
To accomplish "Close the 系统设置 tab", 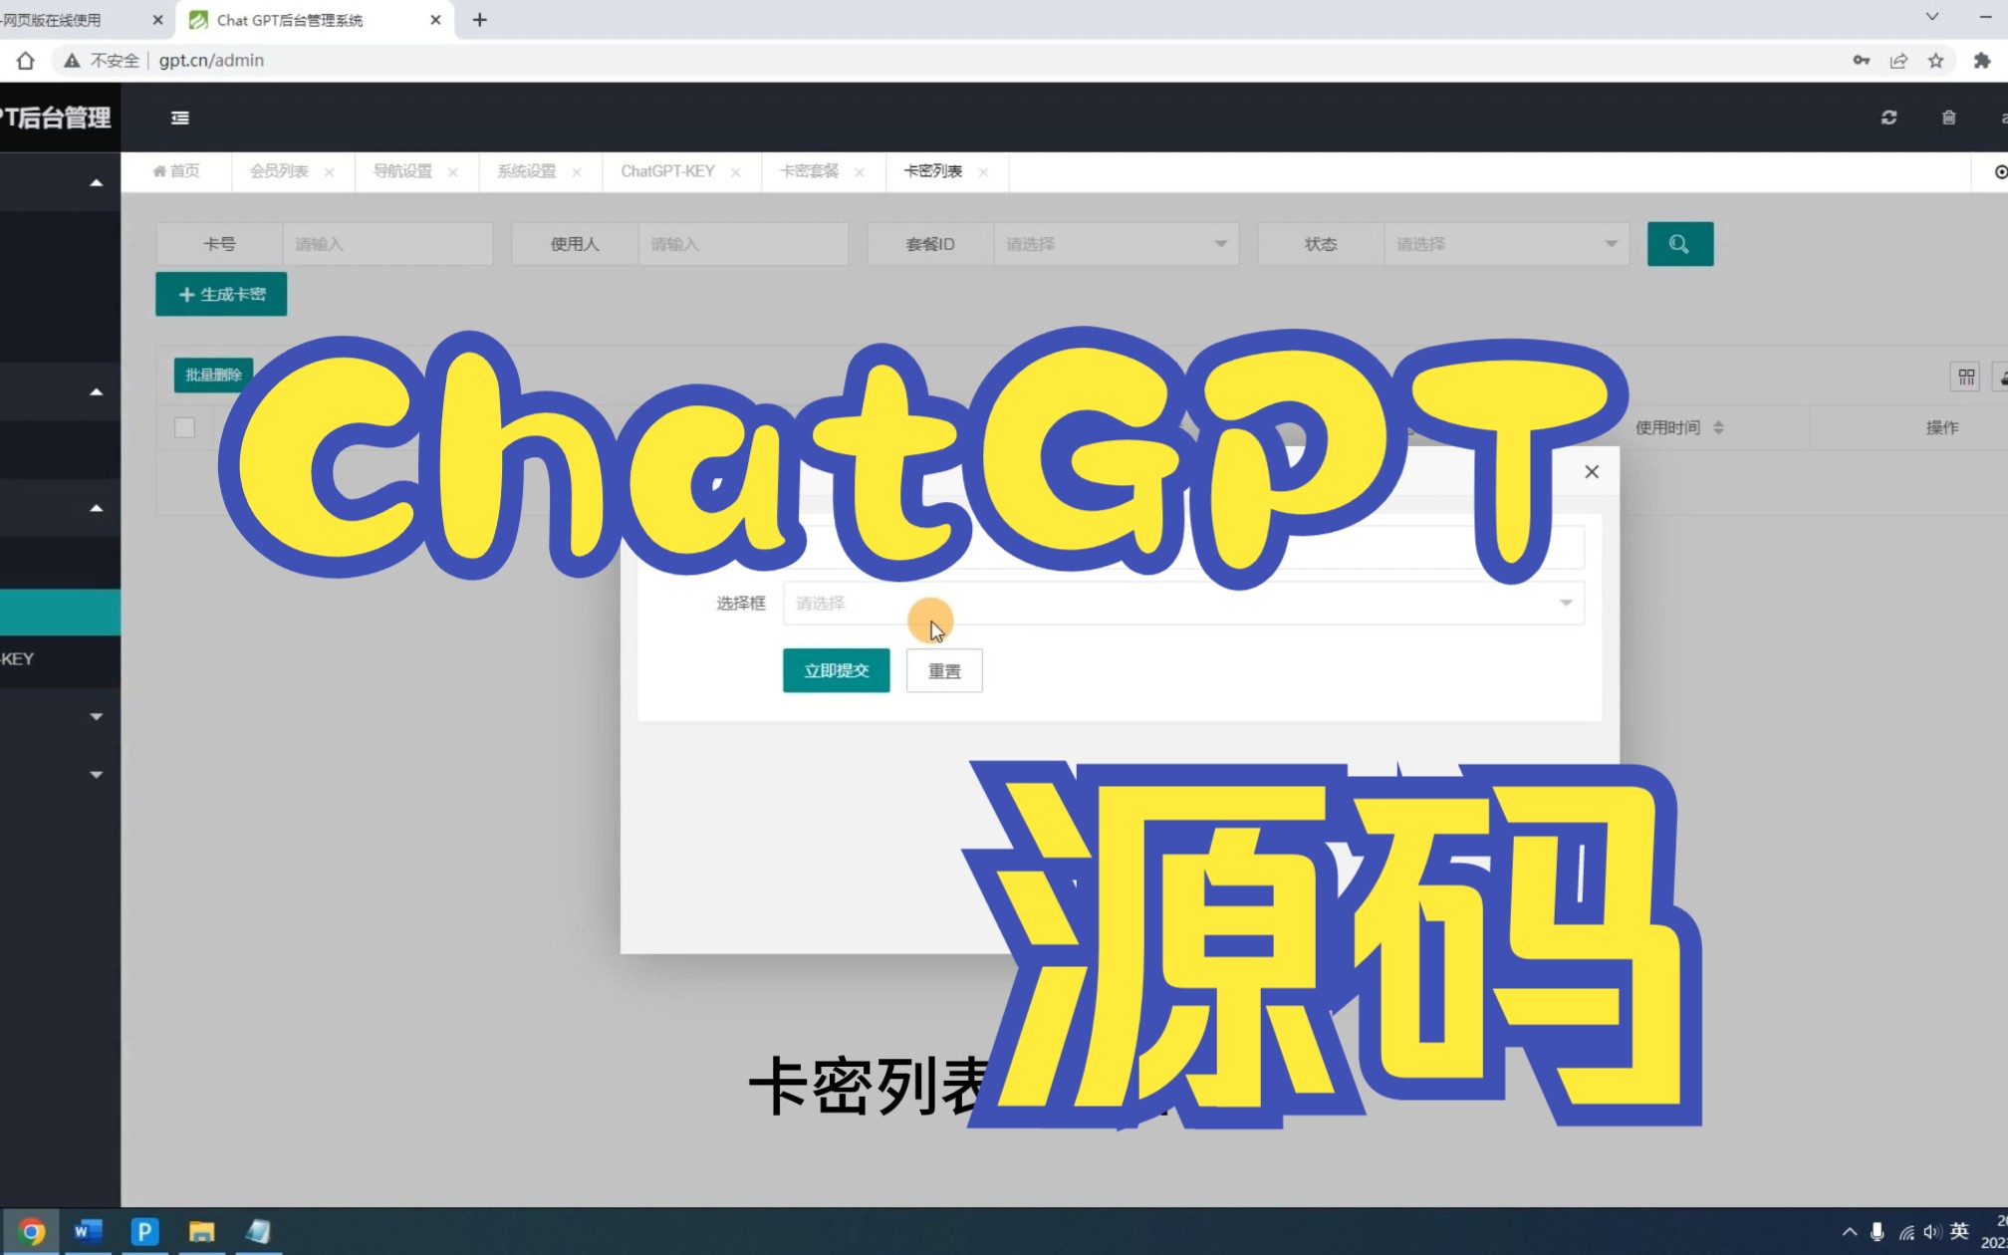I will [577, 172].
